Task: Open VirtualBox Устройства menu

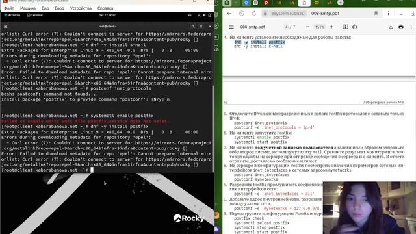Action: (81, 8)
